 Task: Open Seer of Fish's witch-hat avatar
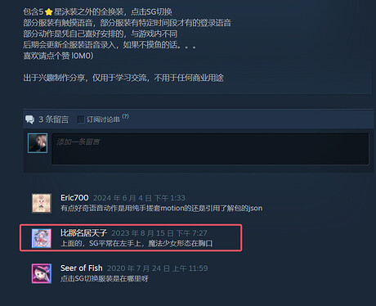point(42,273)
